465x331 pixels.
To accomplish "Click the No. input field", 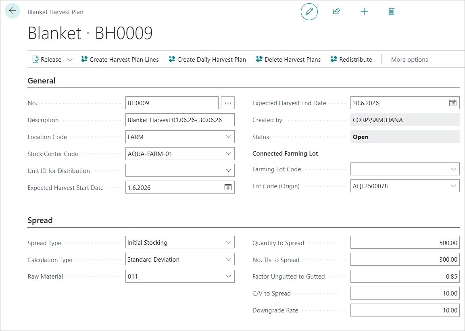I will coord(172,103).
